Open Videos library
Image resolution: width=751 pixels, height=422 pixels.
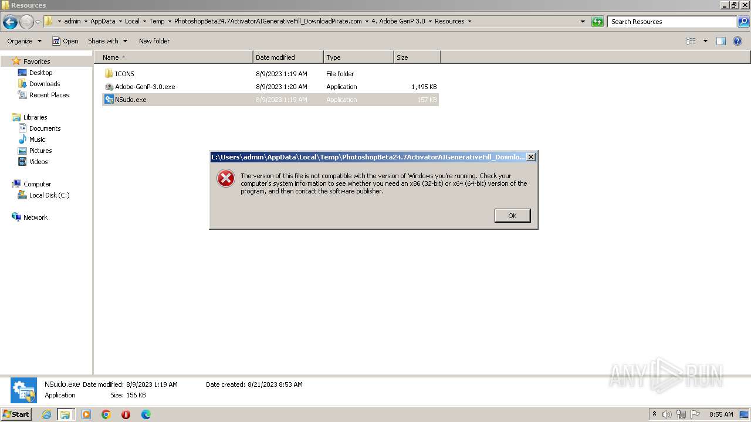click(38, 162)
